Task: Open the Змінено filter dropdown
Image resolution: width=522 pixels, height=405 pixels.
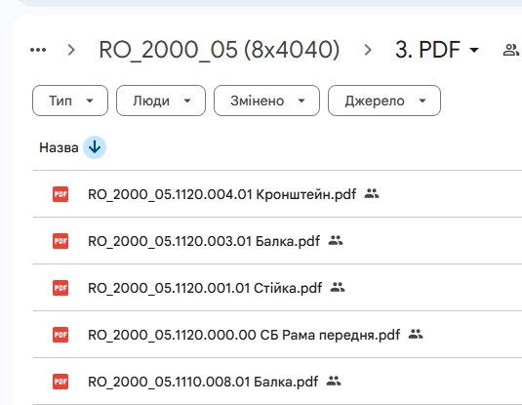Action: 266,101
